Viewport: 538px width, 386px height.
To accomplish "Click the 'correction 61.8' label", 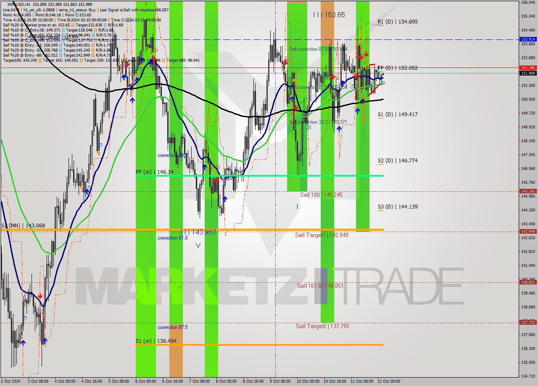I will tap(173, 238).
